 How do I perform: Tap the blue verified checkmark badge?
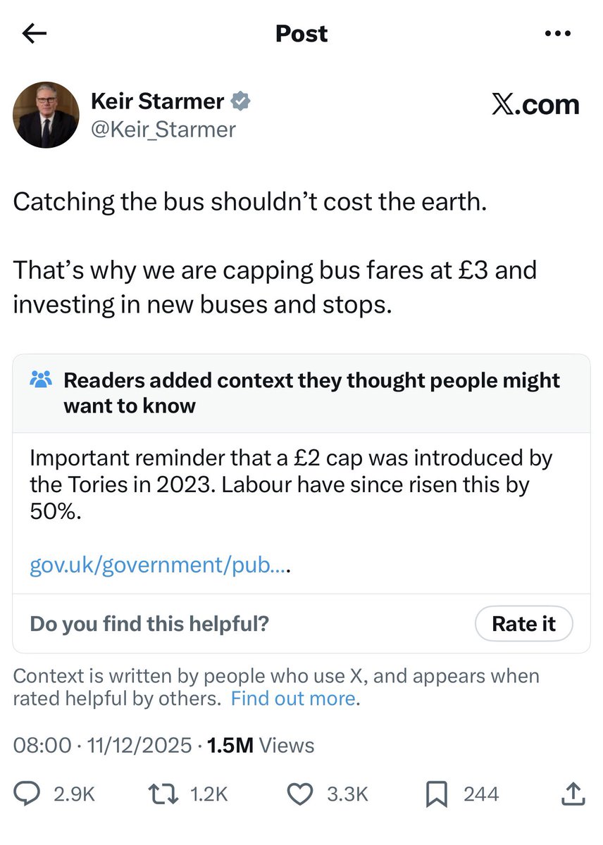click(241, 101)
